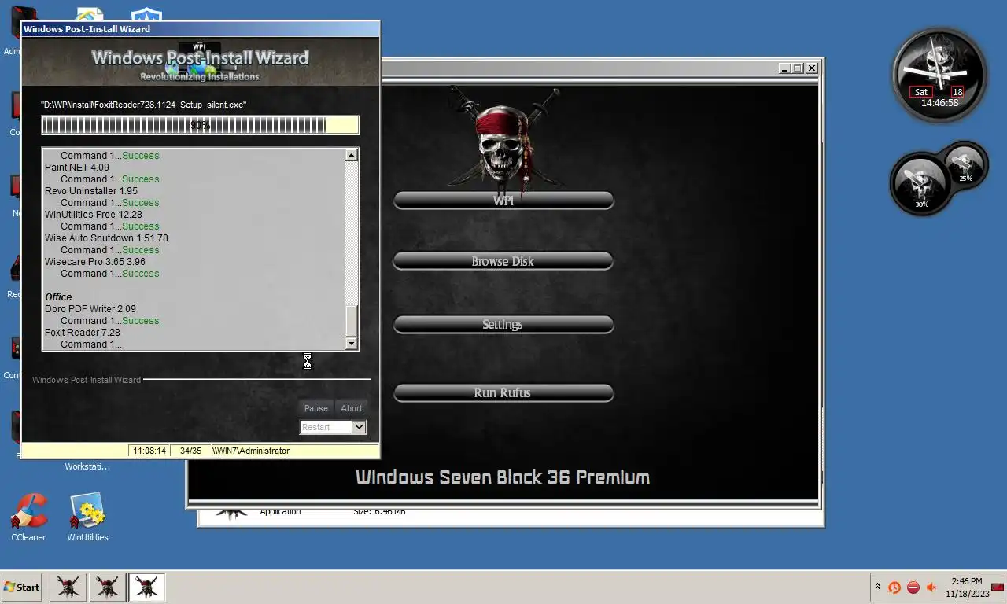This screenshot has width=1007, height=604.
Task: Click the 25% skull meter gadget
Action: (x=965, y=164)
